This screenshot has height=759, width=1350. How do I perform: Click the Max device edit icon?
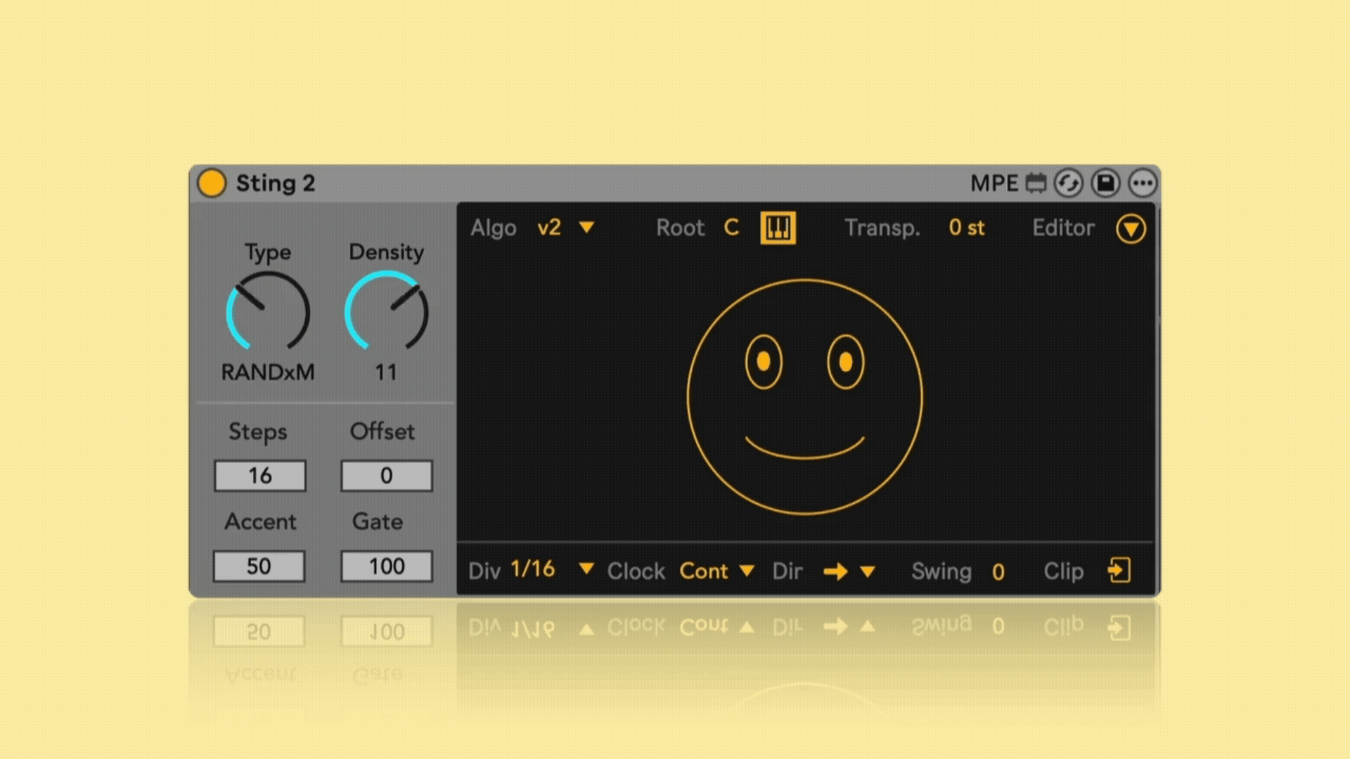coord(1036,183)
